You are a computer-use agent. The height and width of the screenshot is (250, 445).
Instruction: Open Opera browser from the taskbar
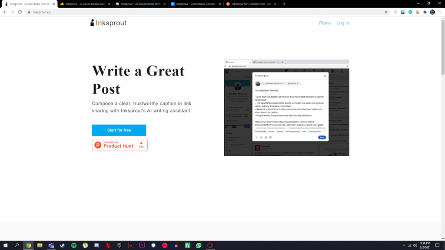[x=210, y=246]
